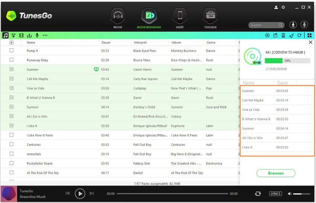
Task: Check the Pump It checkbox
Action: (12, 50)
